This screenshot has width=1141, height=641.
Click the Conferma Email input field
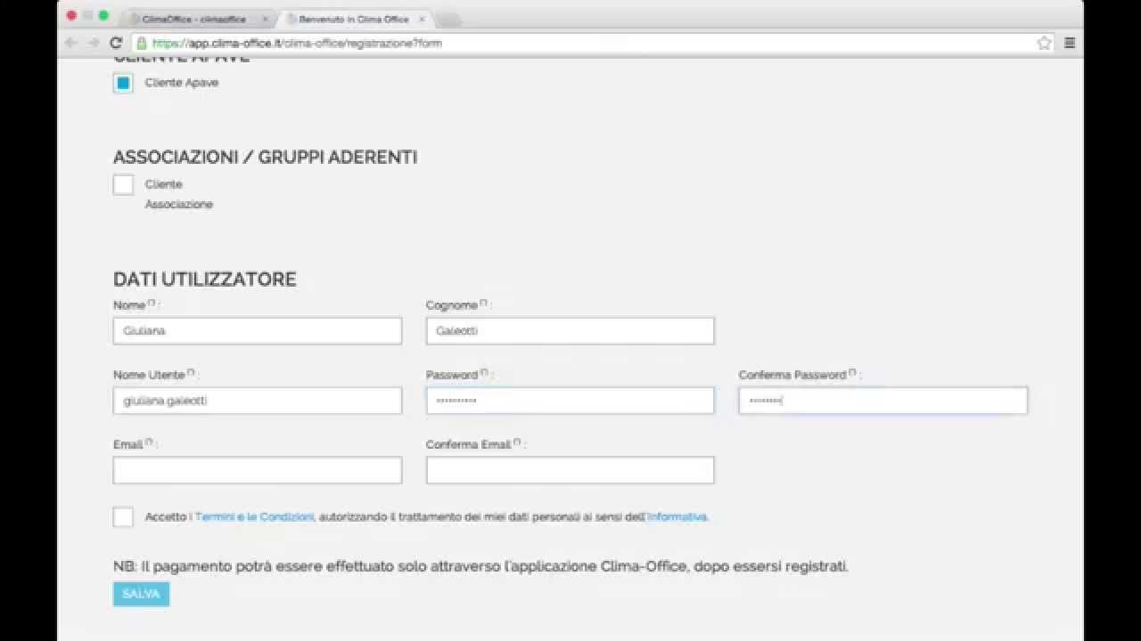point(570,470)
